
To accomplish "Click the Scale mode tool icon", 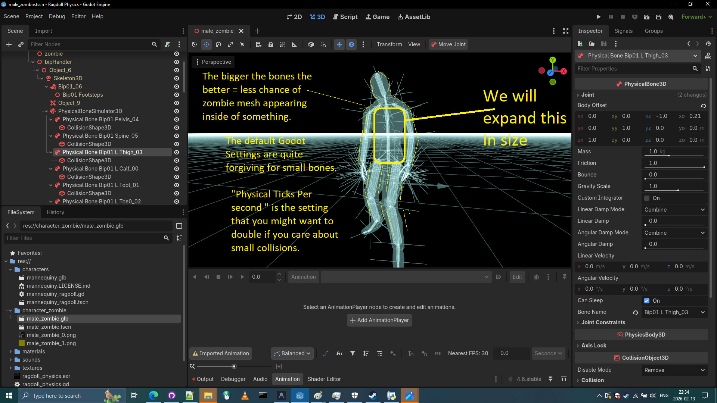I will click(x=230, y=44).
